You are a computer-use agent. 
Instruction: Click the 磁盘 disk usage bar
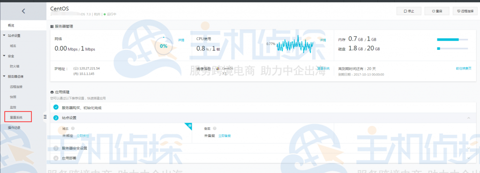[x=452, y=48]
